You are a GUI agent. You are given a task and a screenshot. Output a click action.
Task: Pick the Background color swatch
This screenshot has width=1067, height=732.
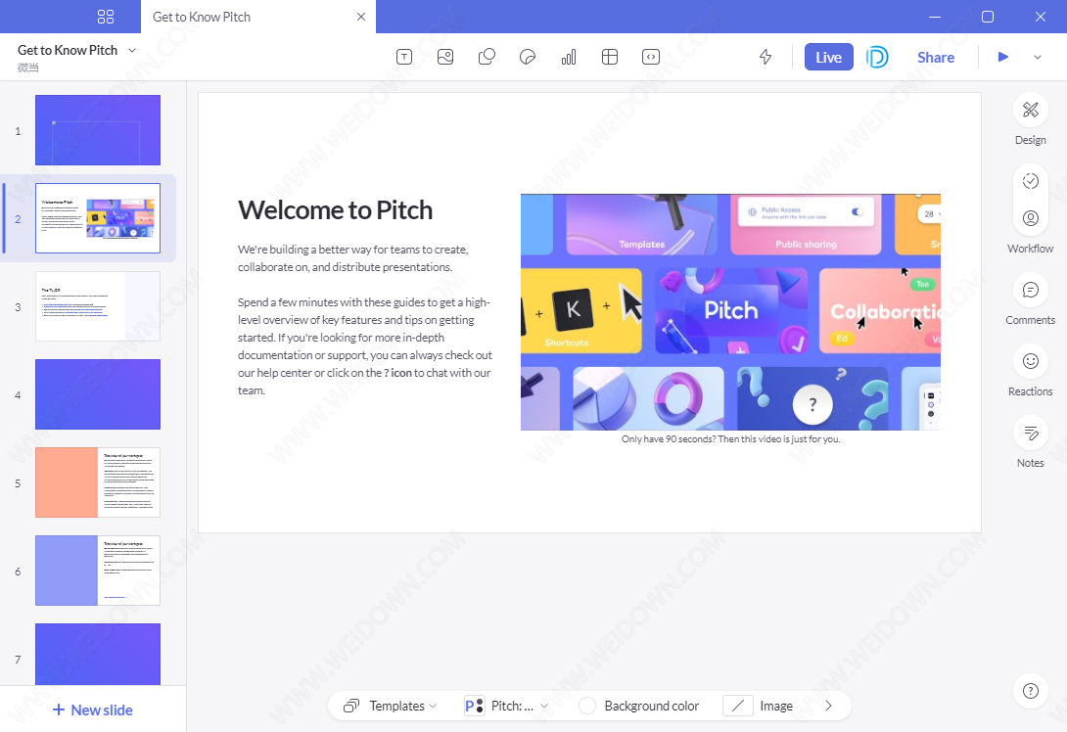click(587, 706)
